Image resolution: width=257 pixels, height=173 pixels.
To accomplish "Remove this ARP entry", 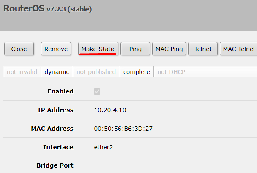I will pyautogui.click(x=56, y=49).
